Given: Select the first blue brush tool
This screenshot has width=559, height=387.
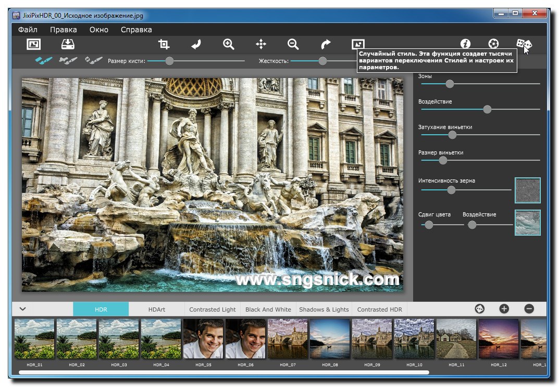Looking at the screenshot, I should [44, 60].
